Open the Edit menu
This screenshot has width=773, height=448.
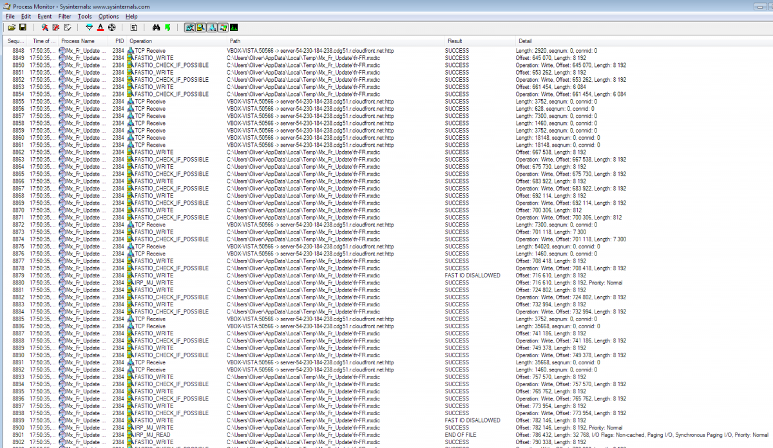(x=26, y=16)
